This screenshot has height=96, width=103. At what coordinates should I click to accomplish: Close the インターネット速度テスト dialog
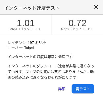(x=96, y=7)
